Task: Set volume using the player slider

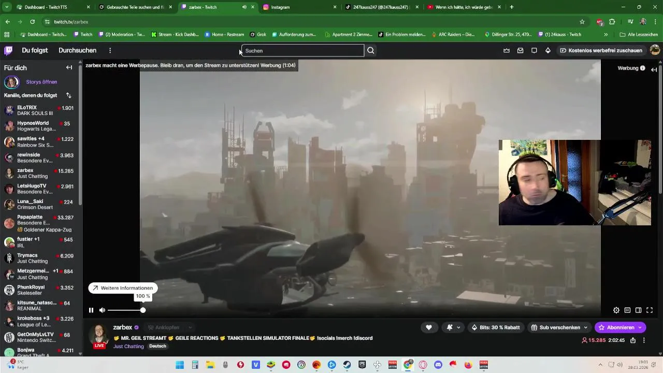Action: [x=125, y=310]
